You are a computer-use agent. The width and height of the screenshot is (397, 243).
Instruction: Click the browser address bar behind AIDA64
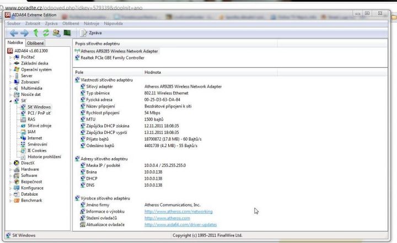pyautogui.click(x=73, y=8)
